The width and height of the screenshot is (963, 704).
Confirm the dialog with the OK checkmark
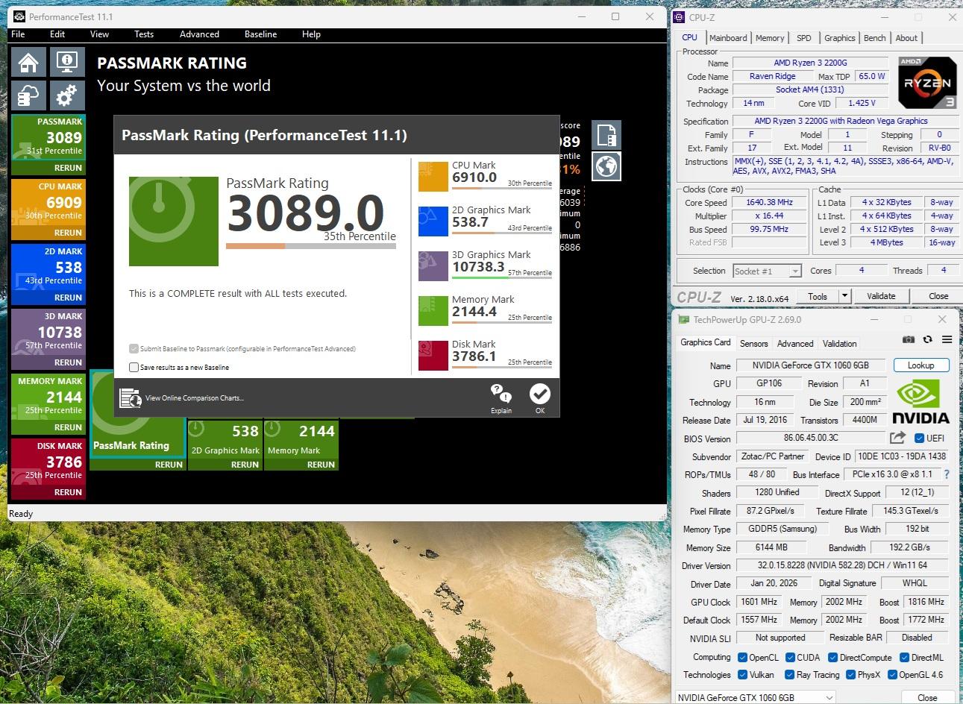click(x=539, y=394)
